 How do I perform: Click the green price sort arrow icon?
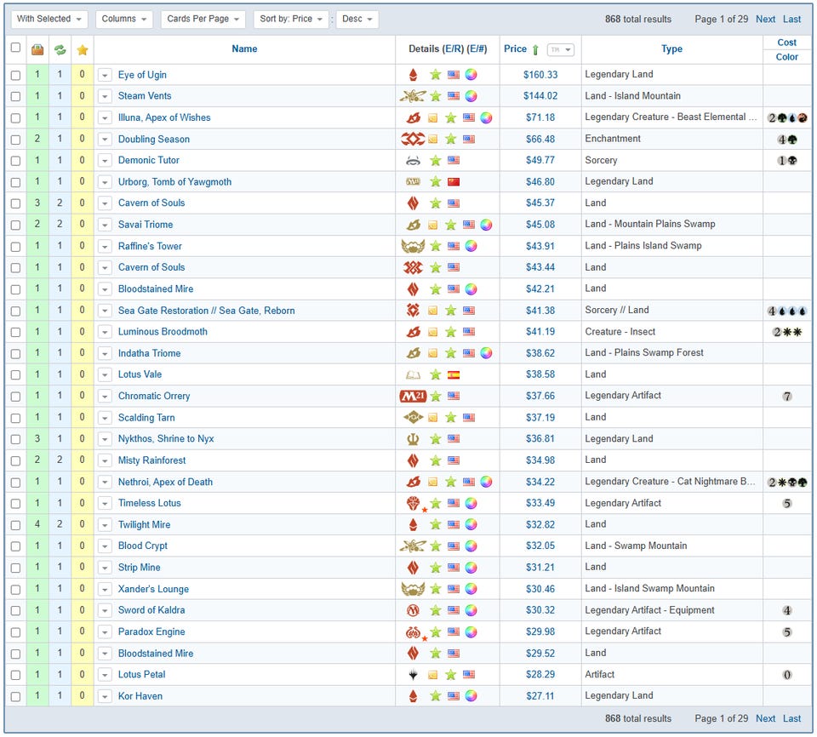click(x=535, y=50)
